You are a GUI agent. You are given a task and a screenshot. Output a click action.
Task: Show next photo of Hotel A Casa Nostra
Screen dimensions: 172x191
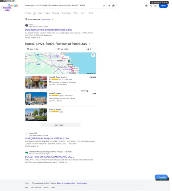pos(45,87)
